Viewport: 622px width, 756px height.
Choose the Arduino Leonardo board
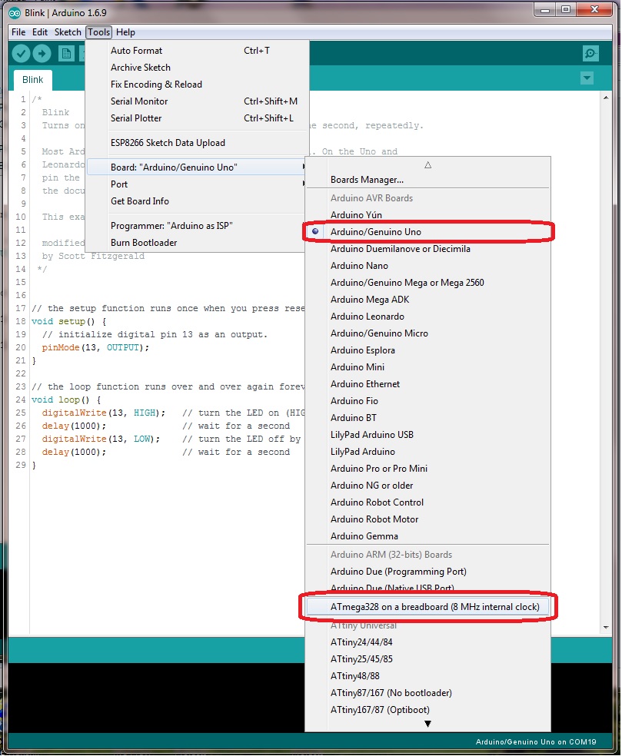pyautogui.click(x=428, y=317)
